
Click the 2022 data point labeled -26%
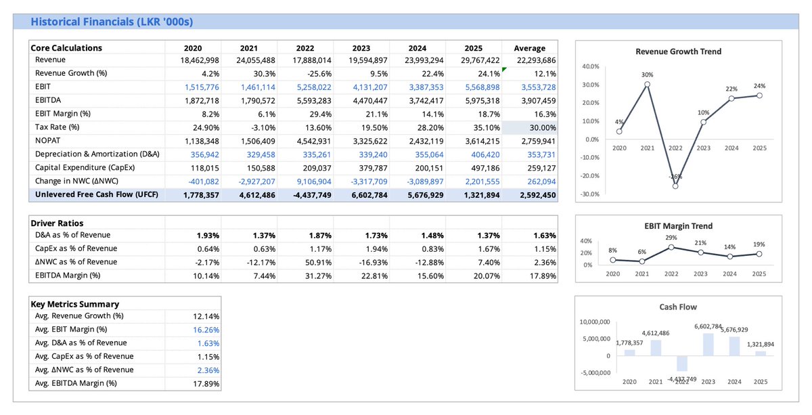(676, 185)
